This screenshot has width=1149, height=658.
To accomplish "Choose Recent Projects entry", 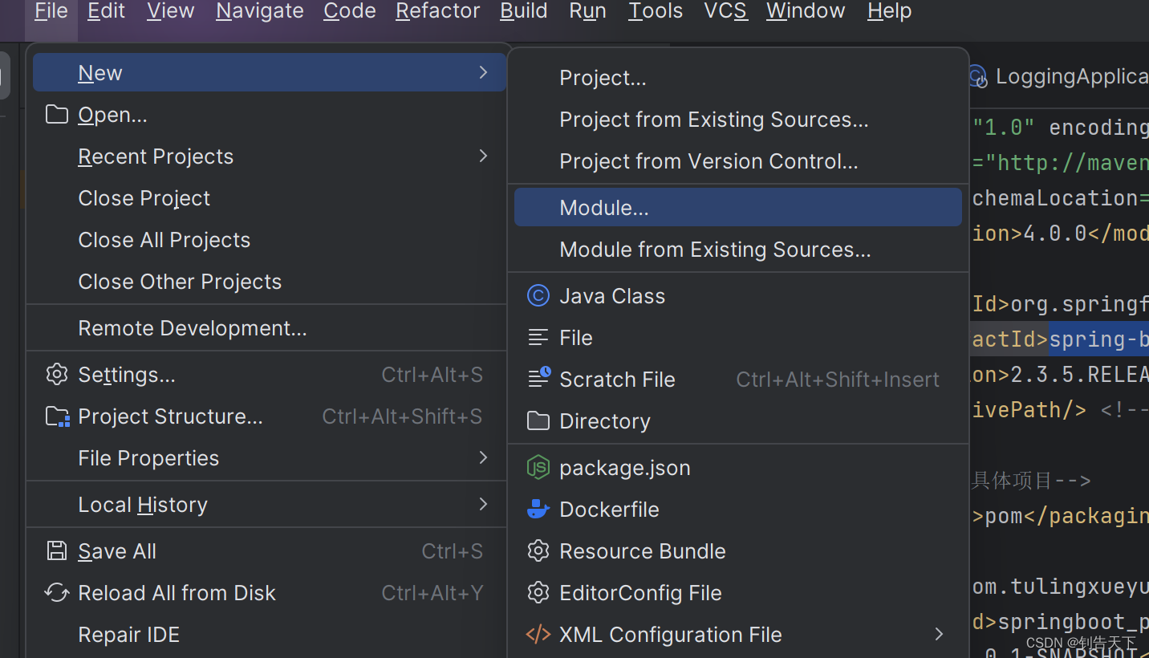I will pyautogui.click(x=269, y=156).
